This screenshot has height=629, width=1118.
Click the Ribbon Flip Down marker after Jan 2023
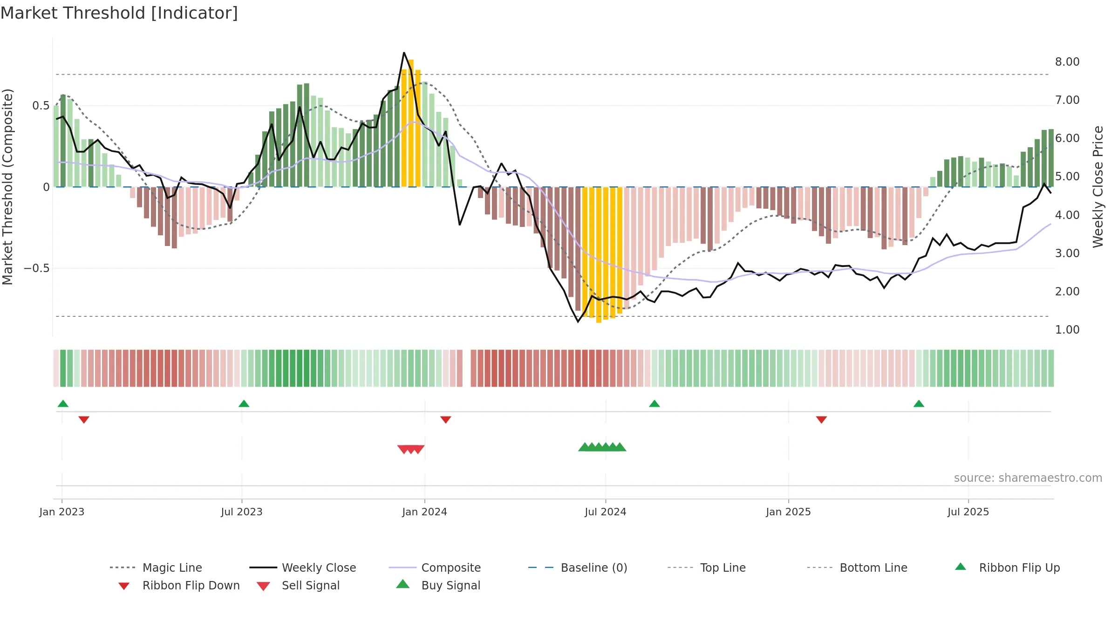(x=84, y=420)
